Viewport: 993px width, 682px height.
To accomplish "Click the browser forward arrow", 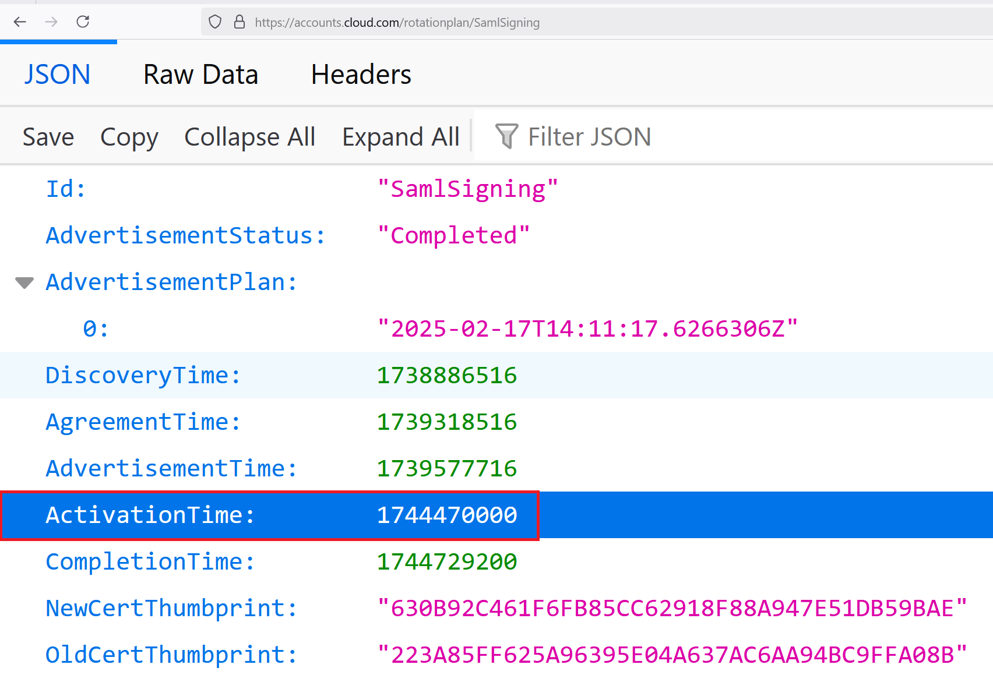I will tap(51, 22).
